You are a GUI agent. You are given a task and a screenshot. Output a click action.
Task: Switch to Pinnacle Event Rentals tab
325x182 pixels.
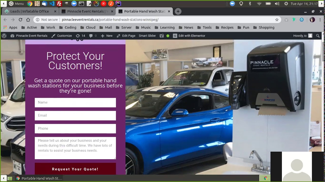(x=87, y=11)
